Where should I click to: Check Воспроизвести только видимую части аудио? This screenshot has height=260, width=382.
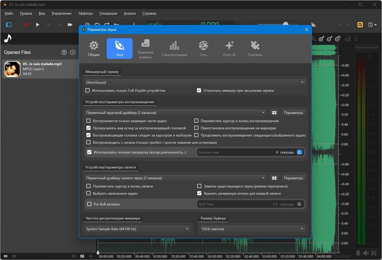(88, 121)
